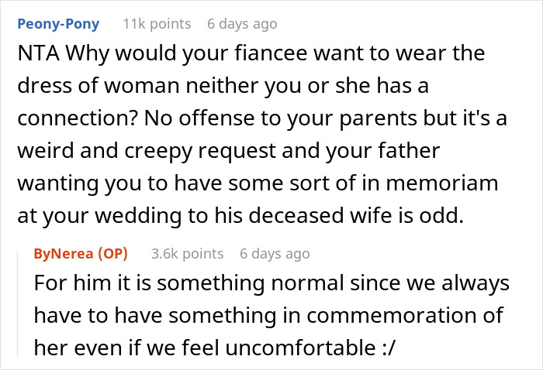Click the word fiancee in first line
Viewport: 543px width, 370px height.
coord(271,53)
